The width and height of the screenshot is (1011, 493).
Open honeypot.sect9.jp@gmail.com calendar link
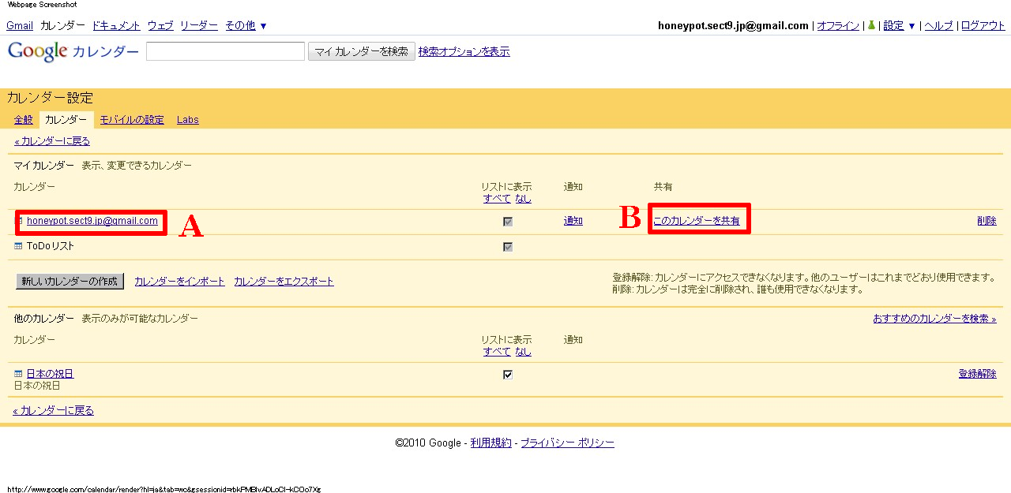(x=92, y=221)
